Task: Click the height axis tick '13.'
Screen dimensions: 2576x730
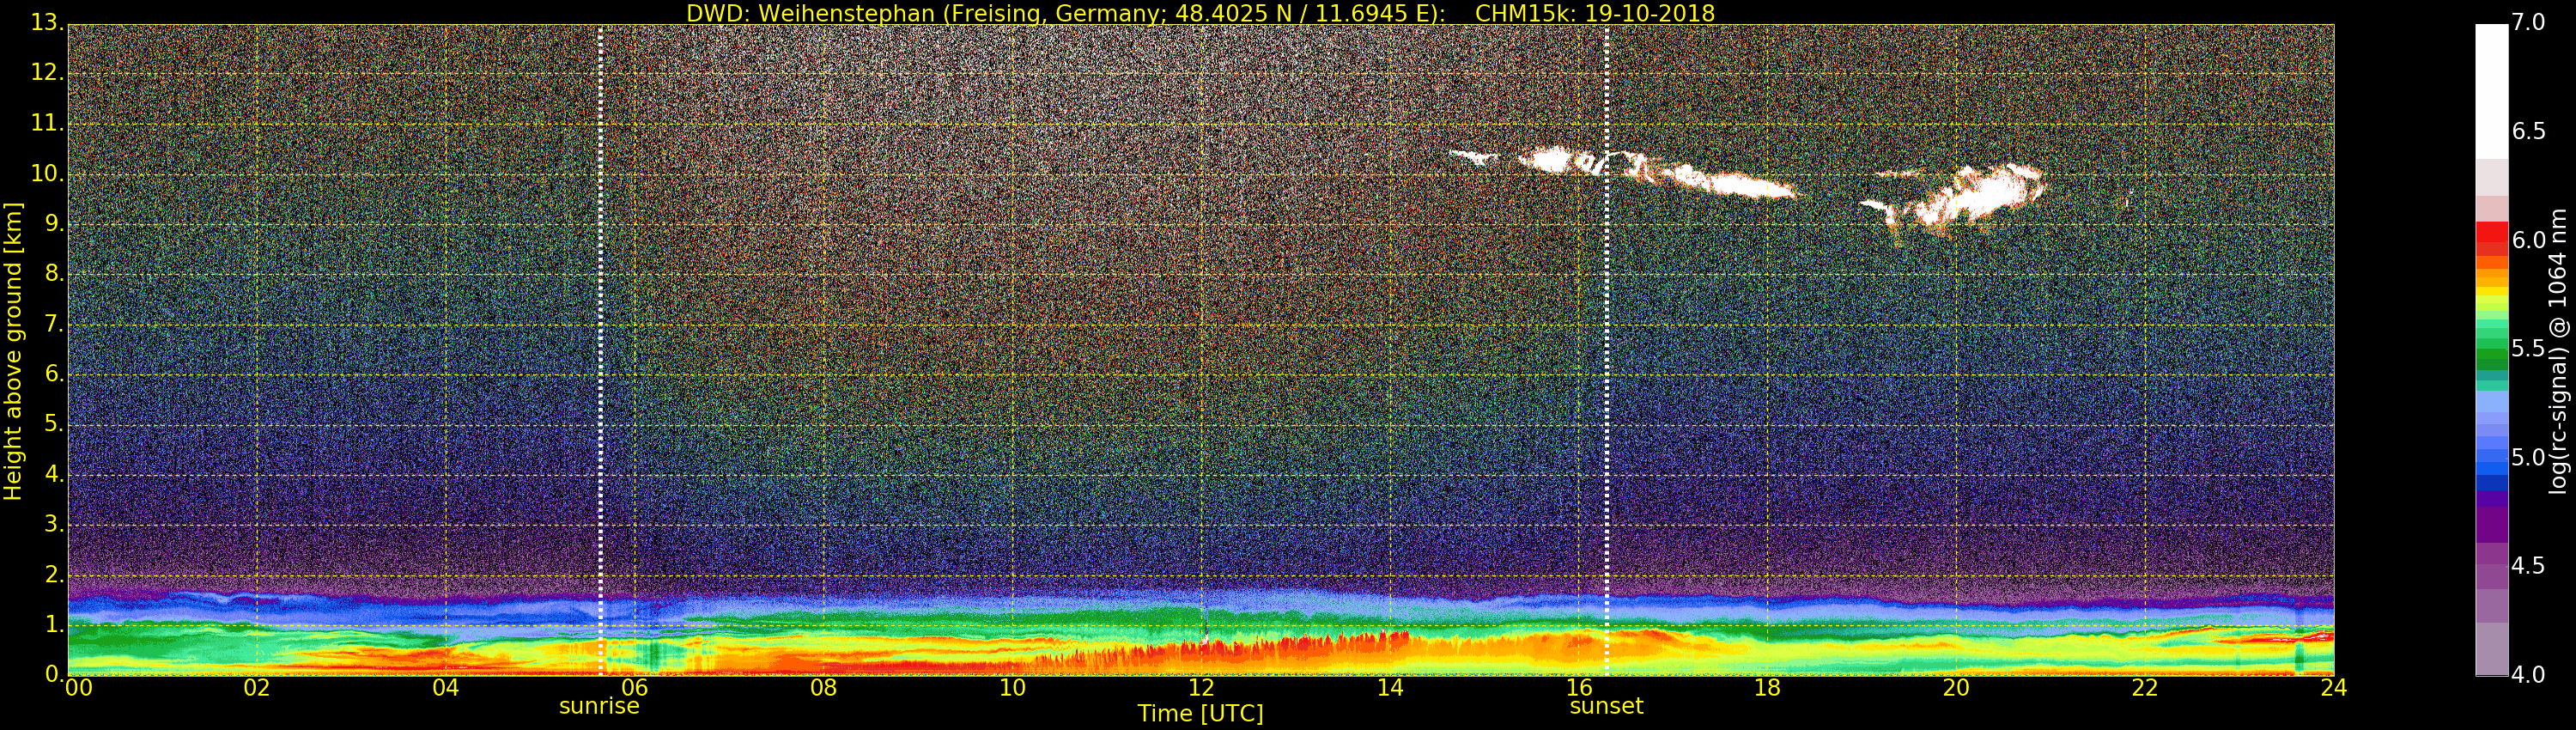Action: click(46, 22)
